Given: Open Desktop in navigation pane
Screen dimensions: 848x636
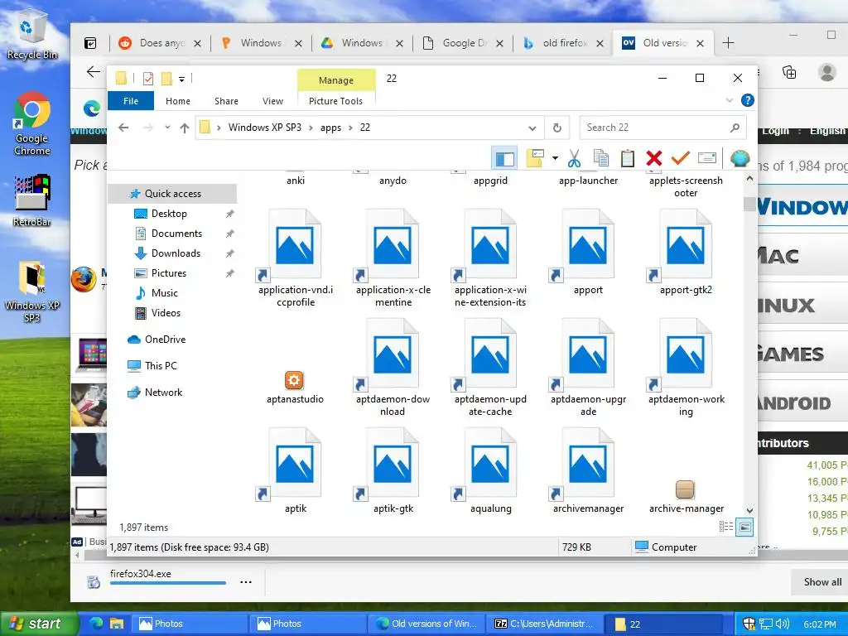Looking at the screenshot, I should point(169,214).
